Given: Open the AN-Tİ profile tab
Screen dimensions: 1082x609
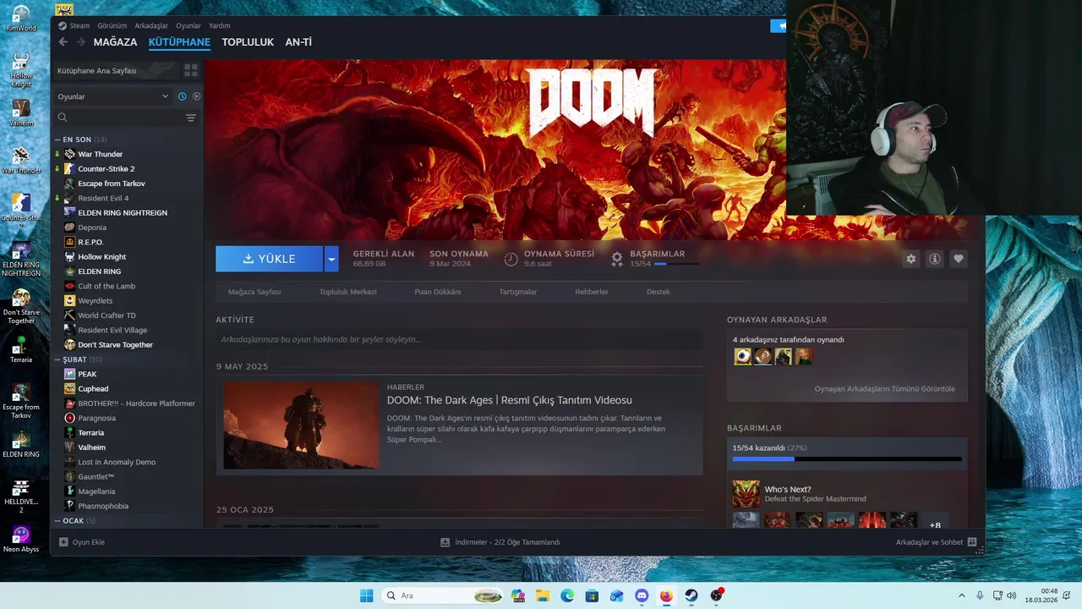Looking at the screenshot, I should (298, 42).
